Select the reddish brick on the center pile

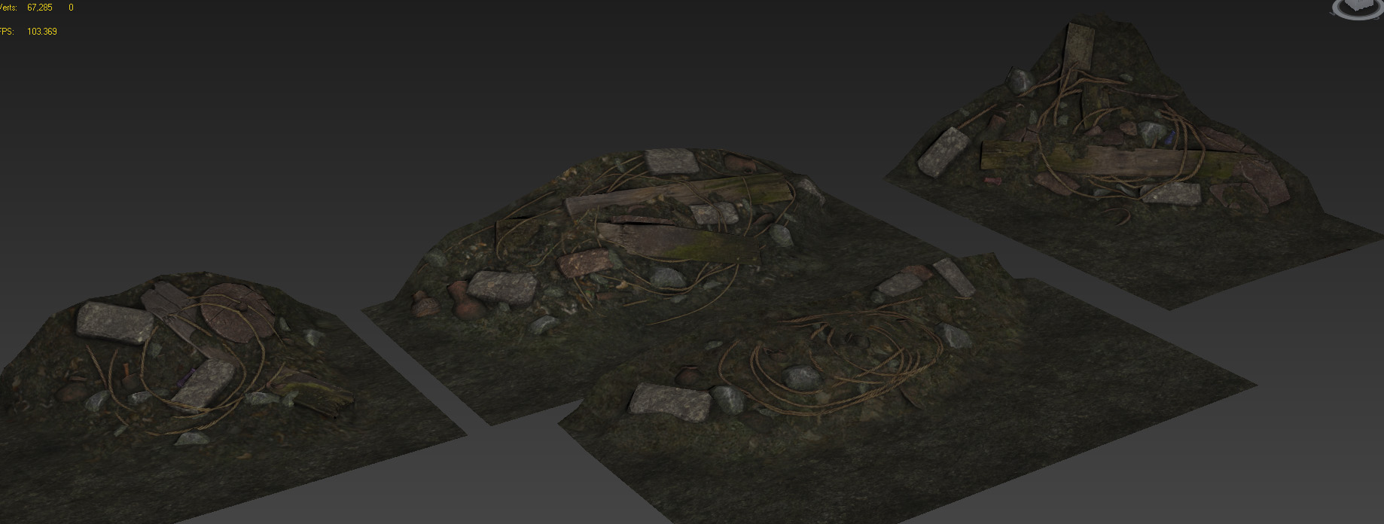[587, 265]
